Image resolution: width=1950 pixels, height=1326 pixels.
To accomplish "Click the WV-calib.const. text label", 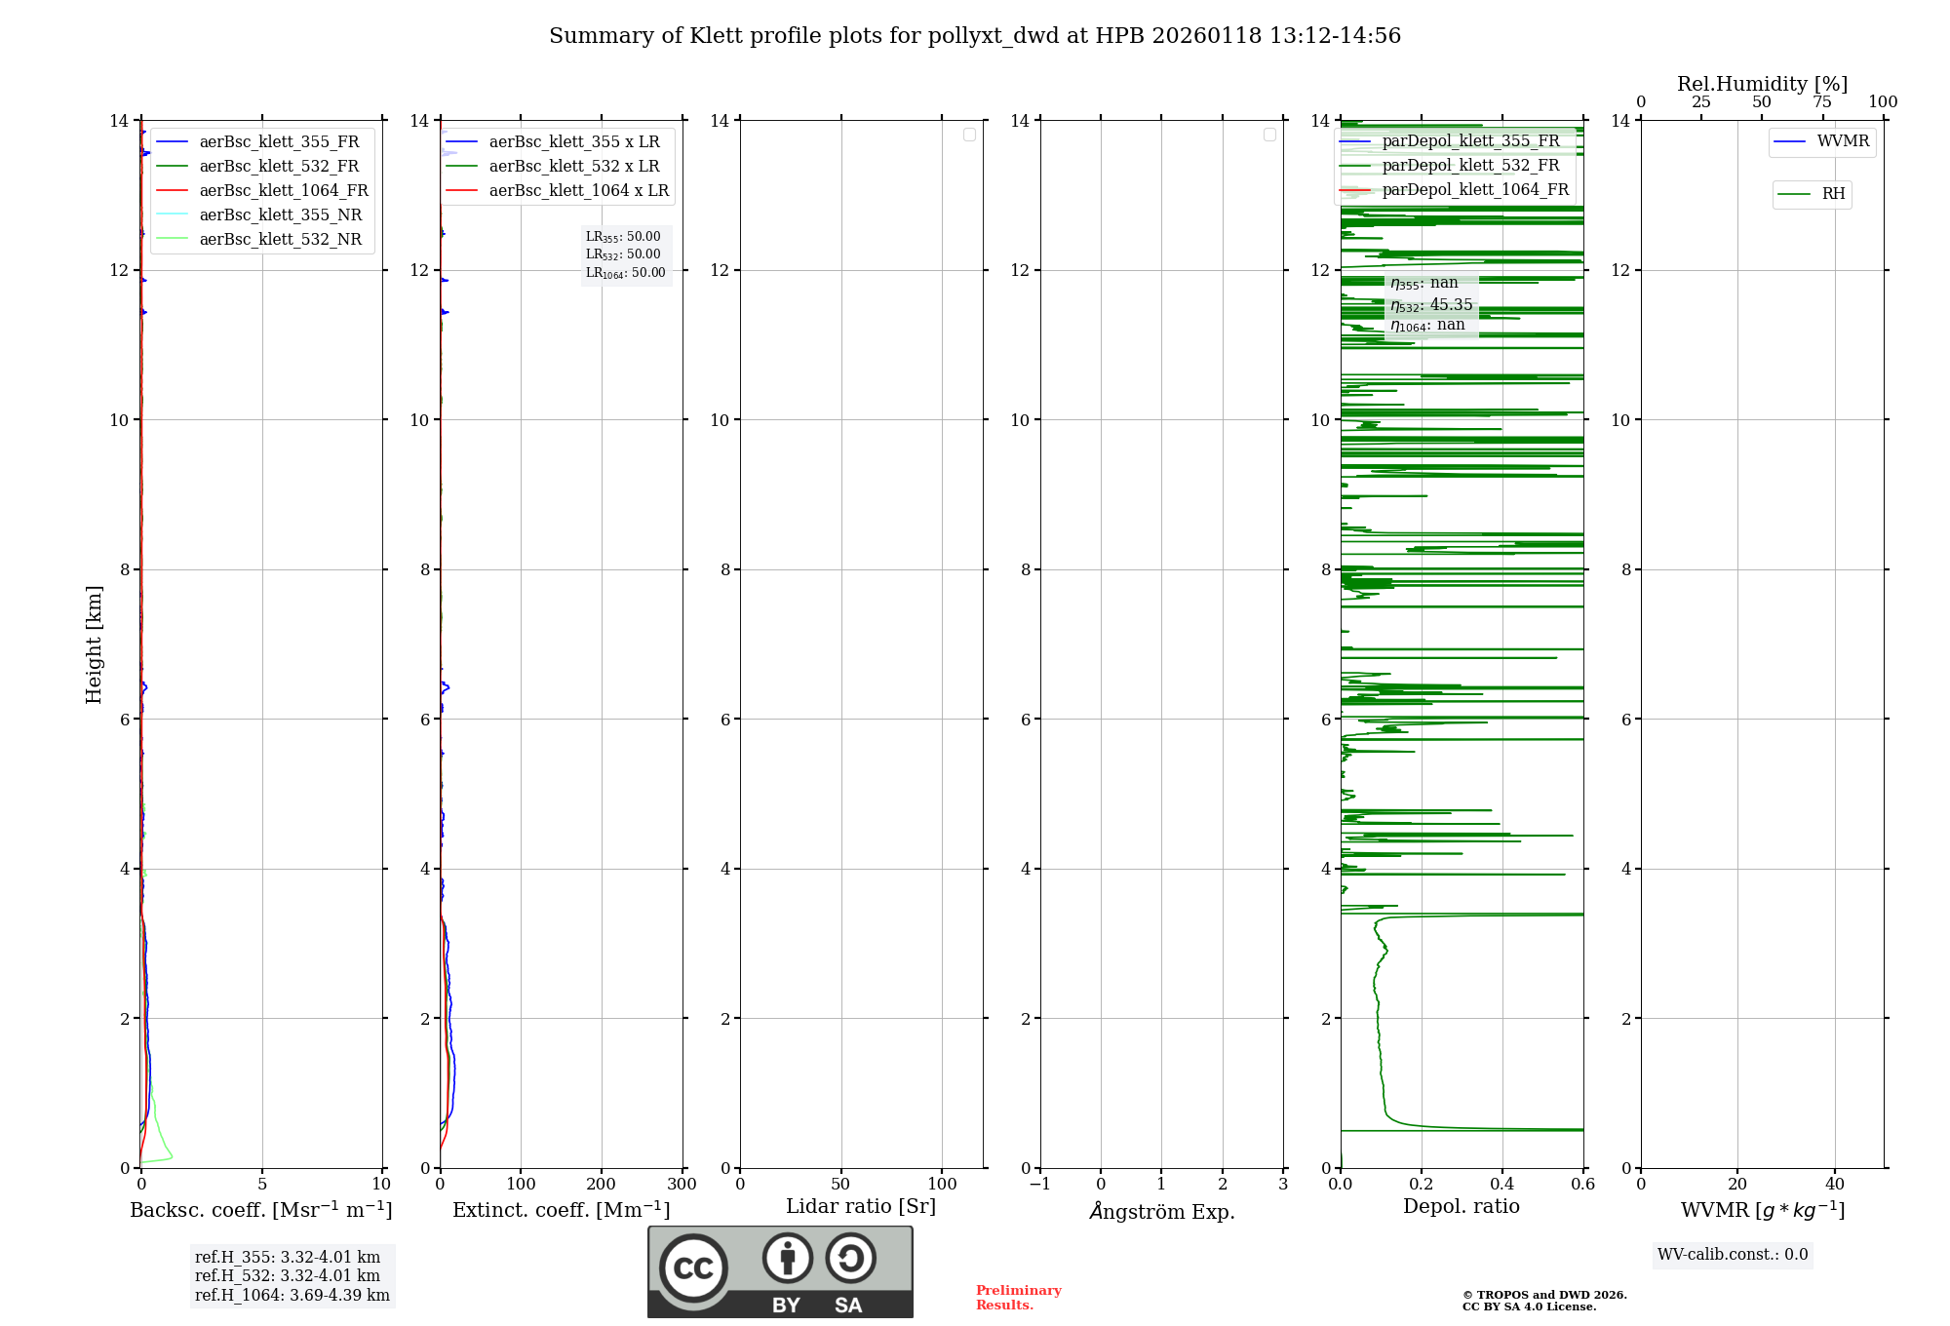I will pos(1732,1255).
